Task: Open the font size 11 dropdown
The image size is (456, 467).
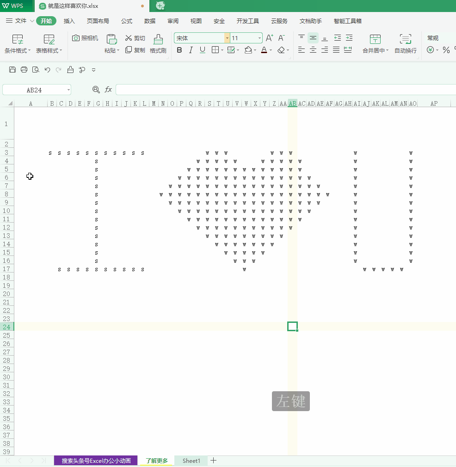Action: pyautogui.click(x=259, y=38)
